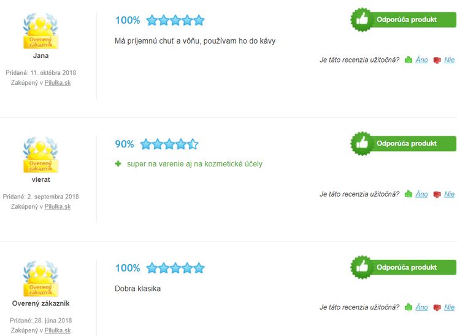Click red thumbs-down icon on Jana's review
Image resolution: width=460 pixels, height=336 pixels.
pos(437,60)
